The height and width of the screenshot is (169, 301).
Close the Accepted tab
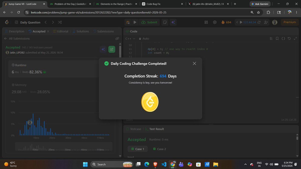[x=48, y=31]
